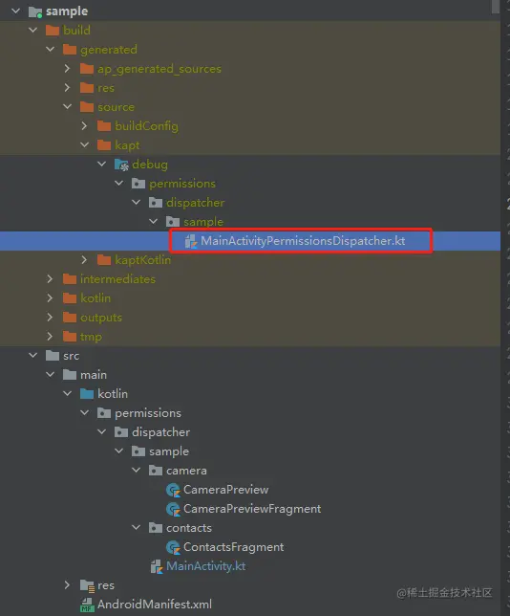
Task: Collapse the sample module root node
Action: tap(16, 11)
